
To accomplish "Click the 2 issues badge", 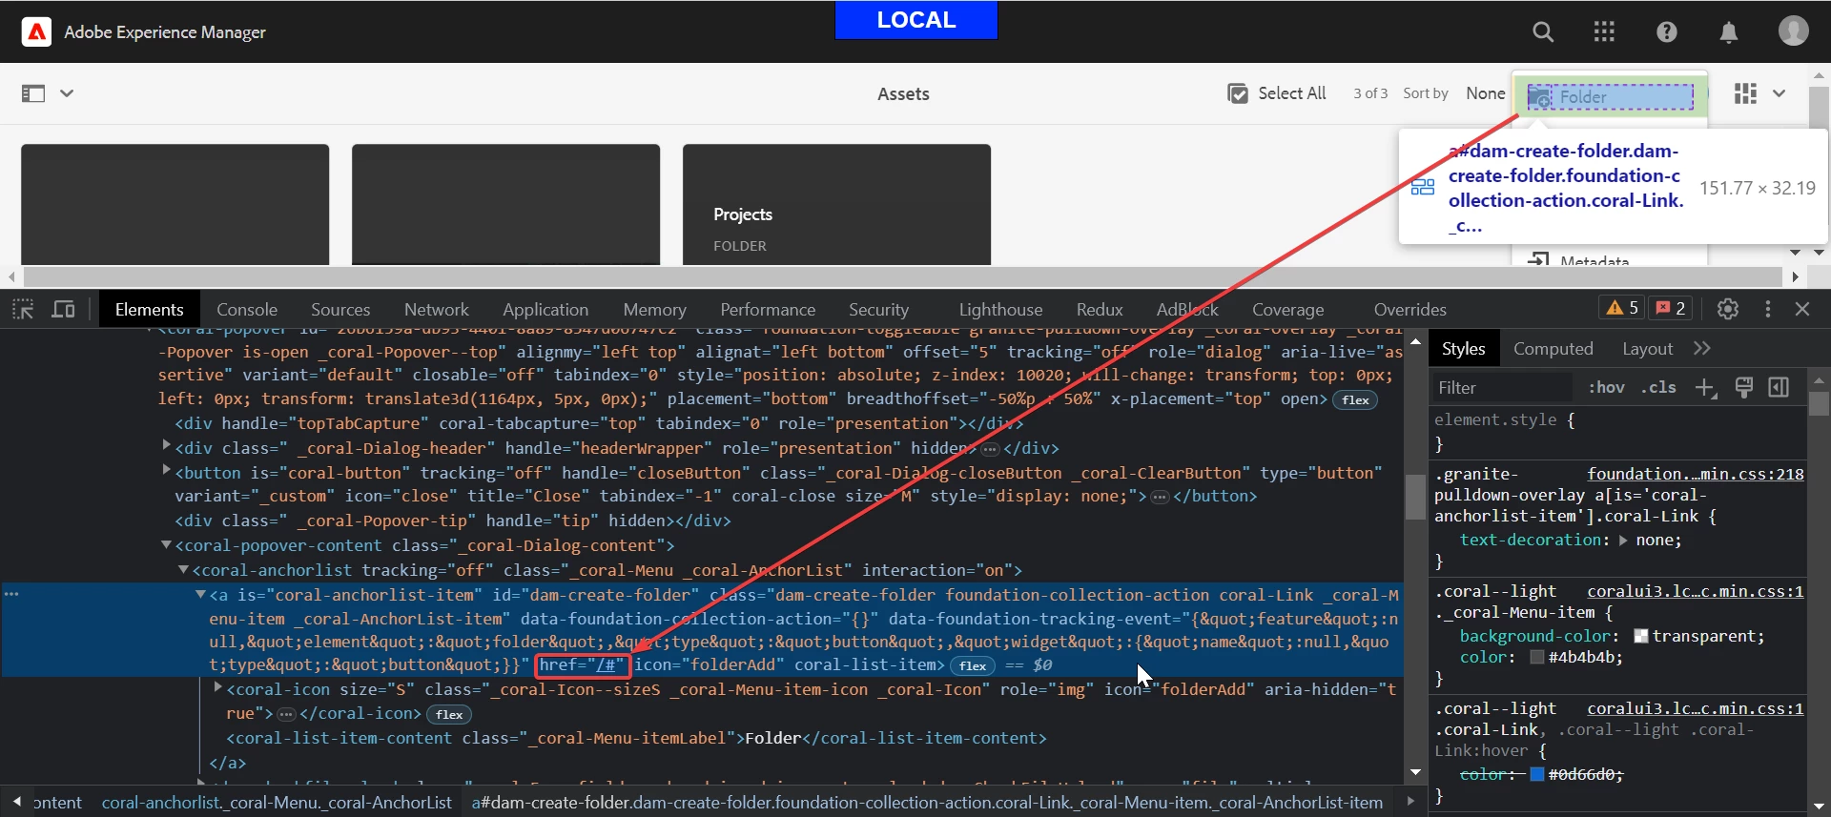I will 1670,308.
